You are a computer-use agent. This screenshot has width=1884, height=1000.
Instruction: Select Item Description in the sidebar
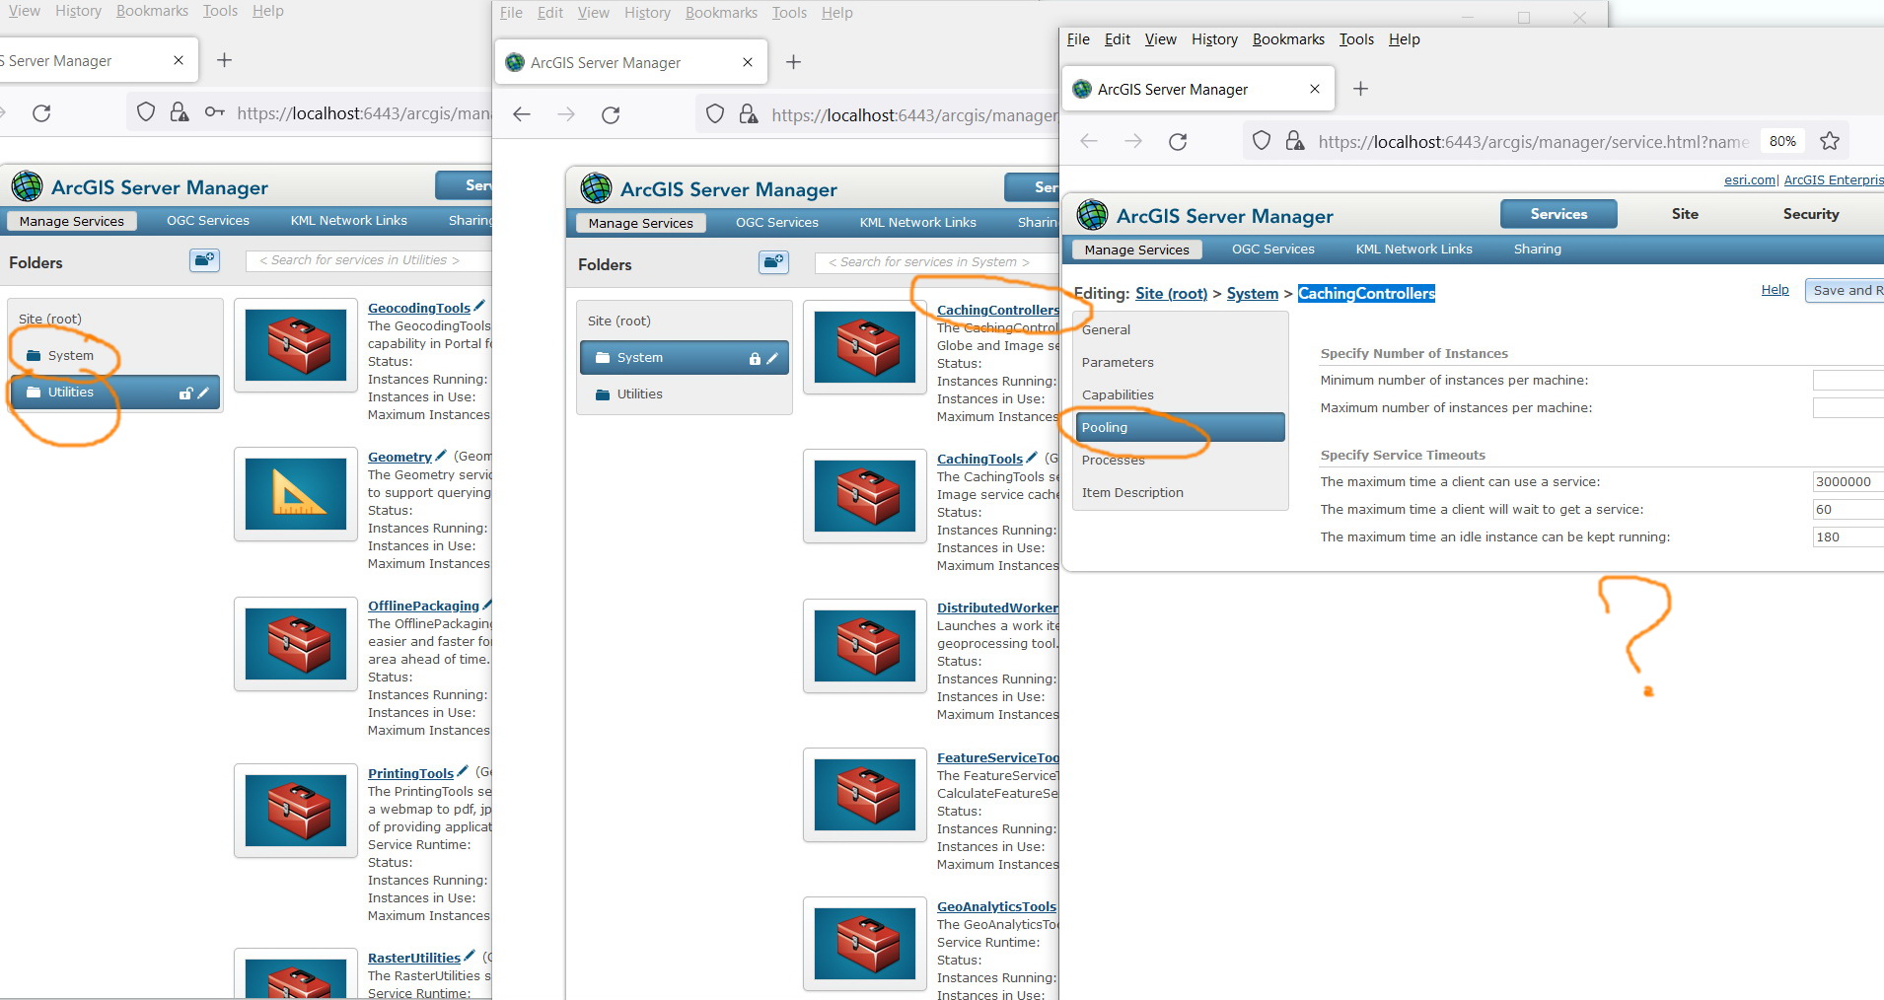(x=1132, y=492)
